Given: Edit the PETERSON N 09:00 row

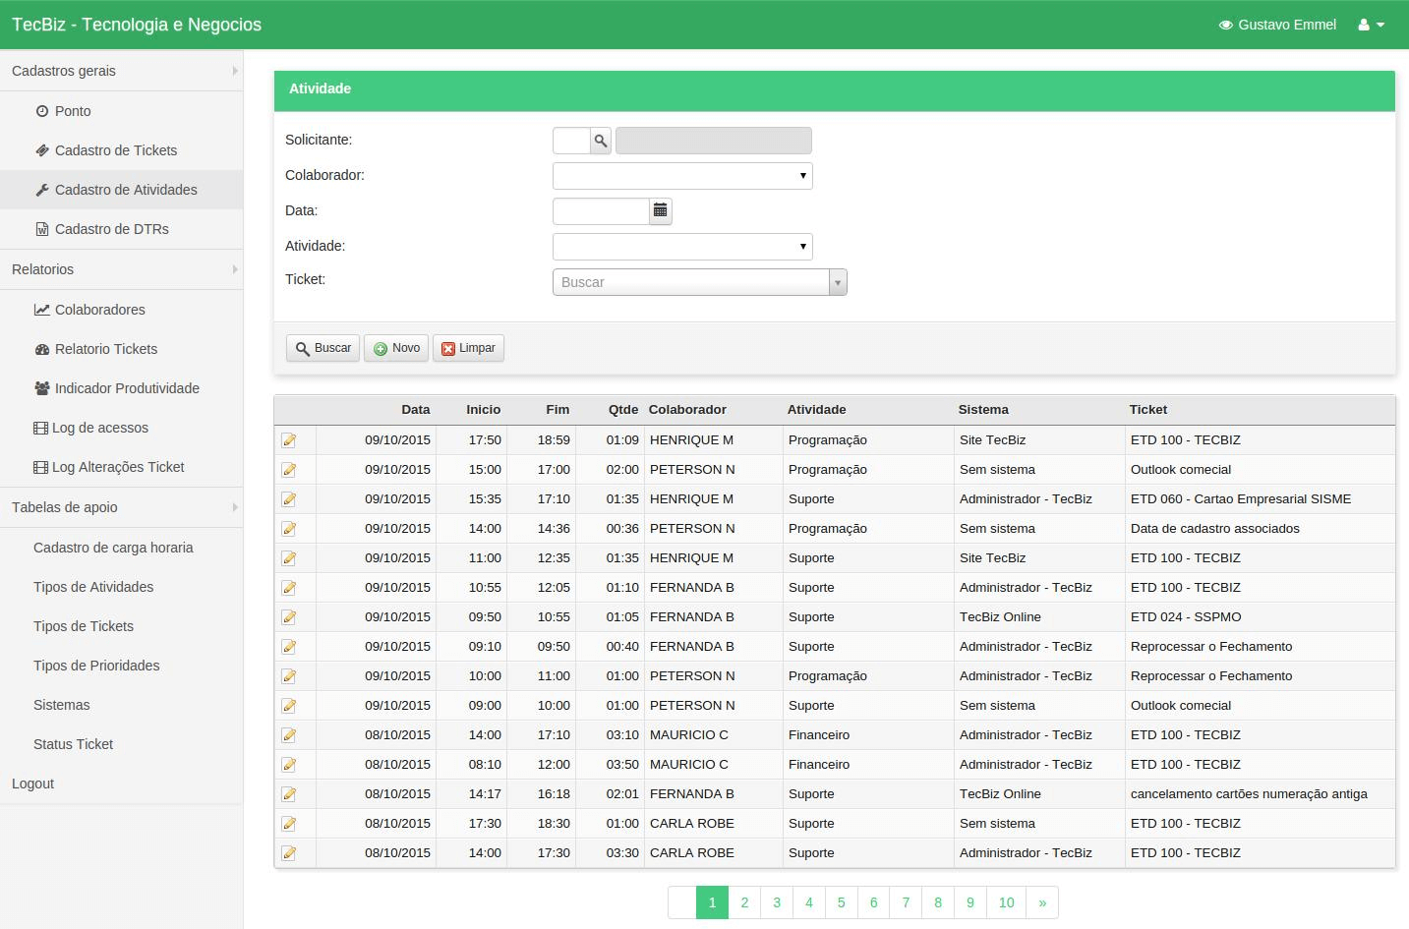Looking at the screenshot, I should [x=289, y=706].
